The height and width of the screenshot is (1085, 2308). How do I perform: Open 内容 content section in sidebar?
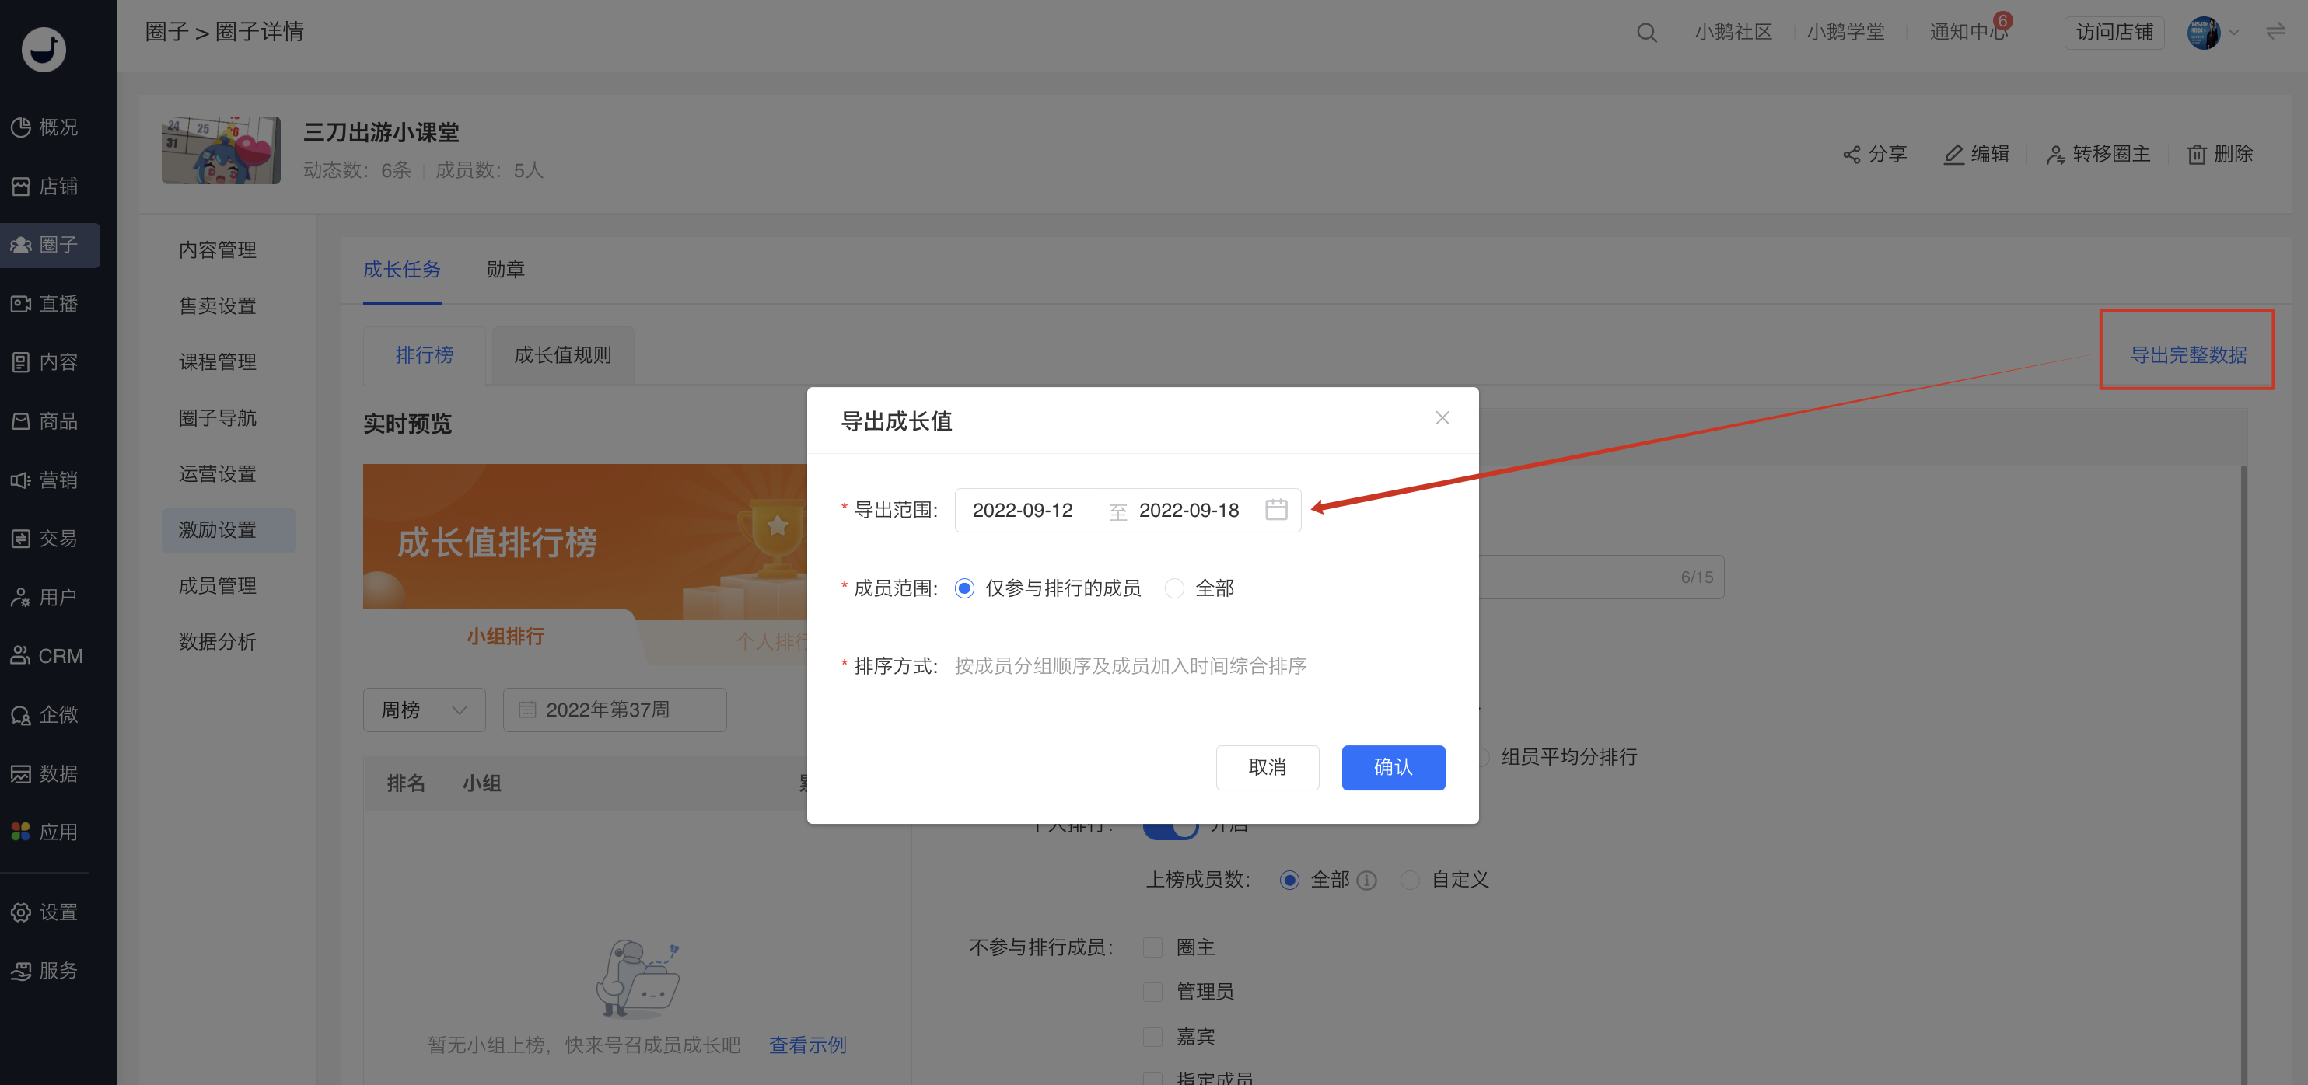(45, 361)
